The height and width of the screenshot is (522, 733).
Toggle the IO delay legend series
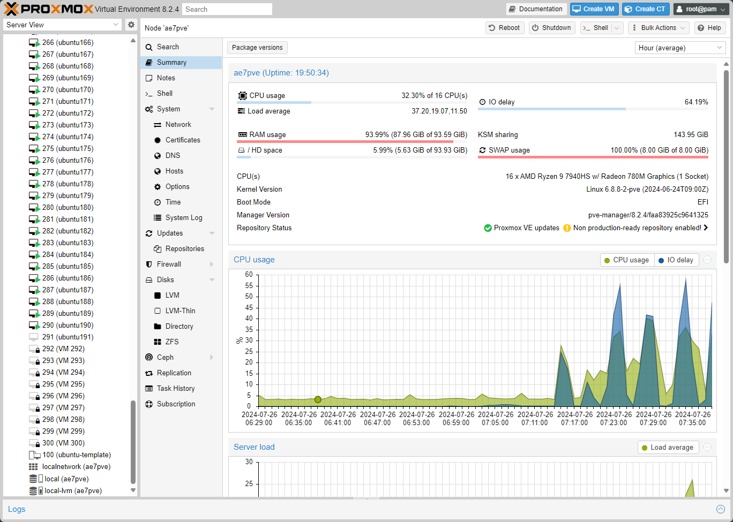(x=675, y=260)
